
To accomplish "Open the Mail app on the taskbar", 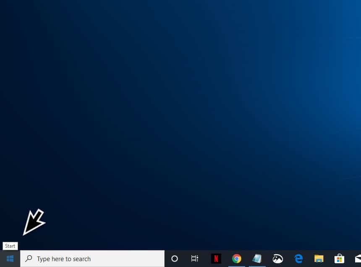I will click(x=358, y=259).
